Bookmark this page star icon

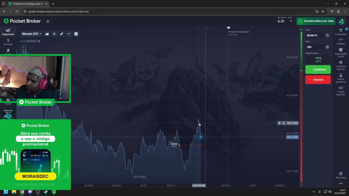point(323,11)
